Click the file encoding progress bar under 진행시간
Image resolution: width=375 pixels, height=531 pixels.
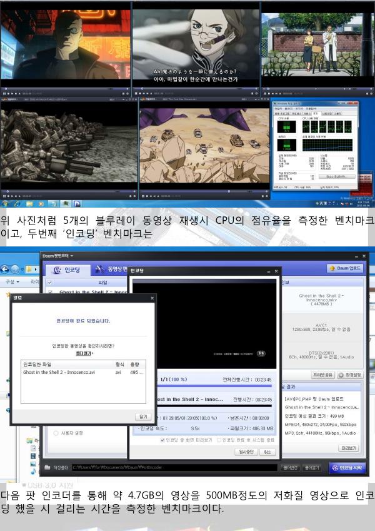coord(215,405)
